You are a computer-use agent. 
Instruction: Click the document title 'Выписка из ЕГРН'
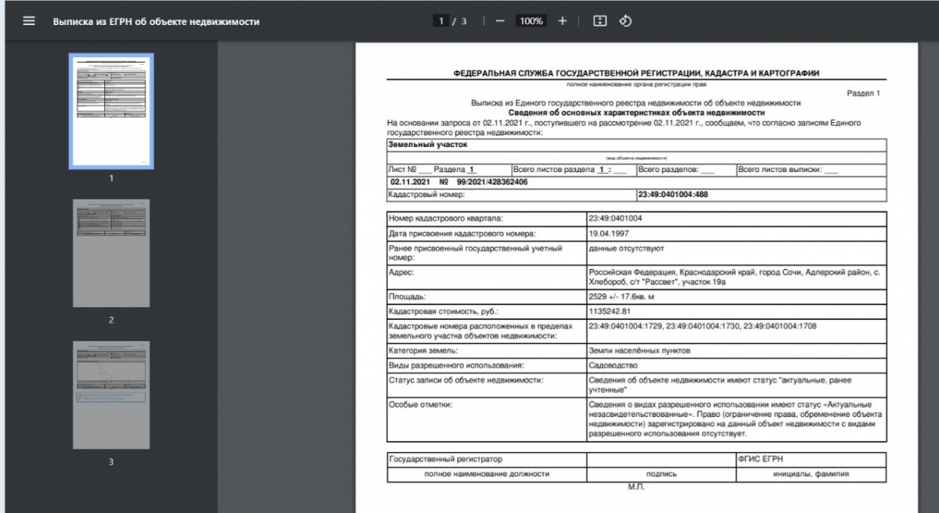pyautogui.click(x=156, y=22)
